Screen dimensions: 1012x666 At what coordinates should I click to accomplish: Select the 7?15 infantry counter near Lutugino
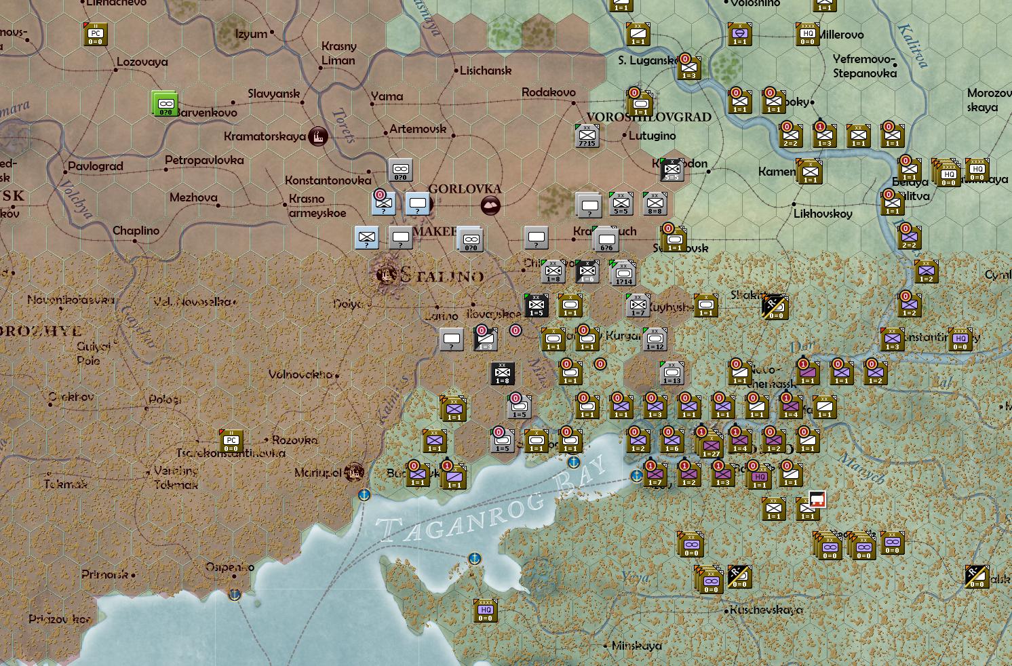(587, 136)
